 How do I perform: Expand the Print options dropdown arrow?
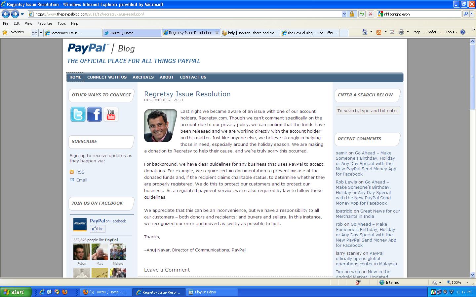(408, 32)
